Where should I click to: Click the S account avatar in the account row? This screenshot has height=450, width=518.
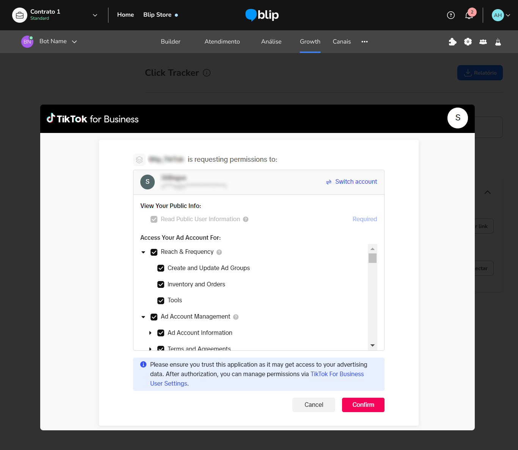click(148, 182)
